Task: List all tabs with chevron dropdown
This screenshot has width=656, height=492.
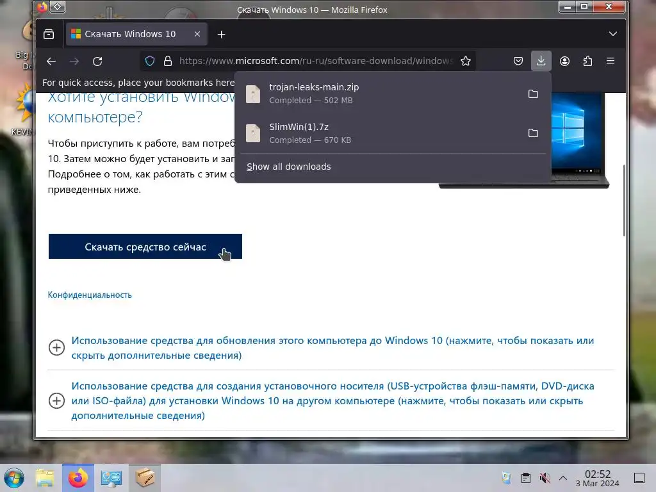Action: pyautogui.click(x=612, y=34)
